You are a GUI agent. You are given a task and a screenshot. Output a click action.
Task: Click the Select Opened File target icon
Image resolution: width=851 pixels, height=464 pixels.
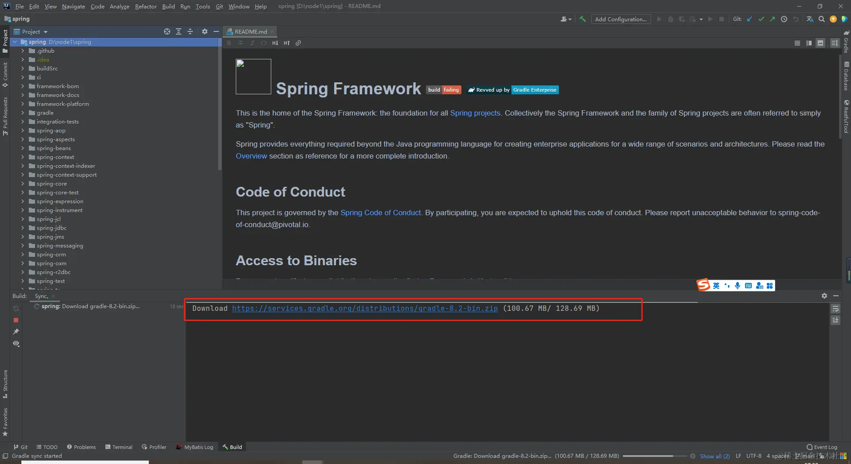167,31
